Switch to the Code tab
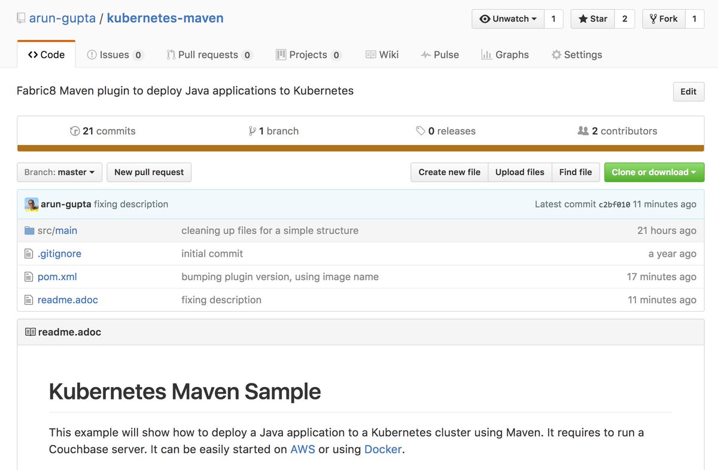718x470 pixels. (x=46, y=54)
